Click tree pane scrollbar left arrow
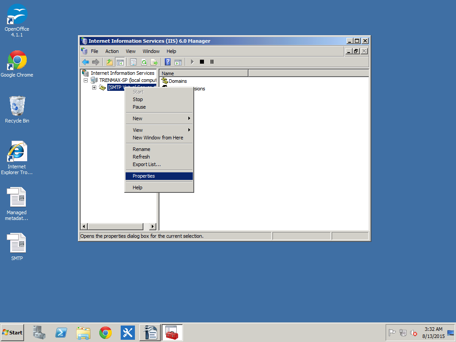This screenshot has height=342, width=456. 84,226
